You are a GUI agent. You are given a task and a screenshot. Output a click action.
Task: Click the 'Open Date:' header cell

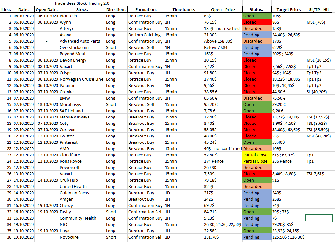pyautogui.click(x=47, y=9)
